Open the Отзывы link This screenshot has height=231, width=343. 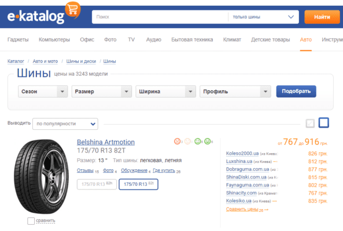click(x=85, y=170)
